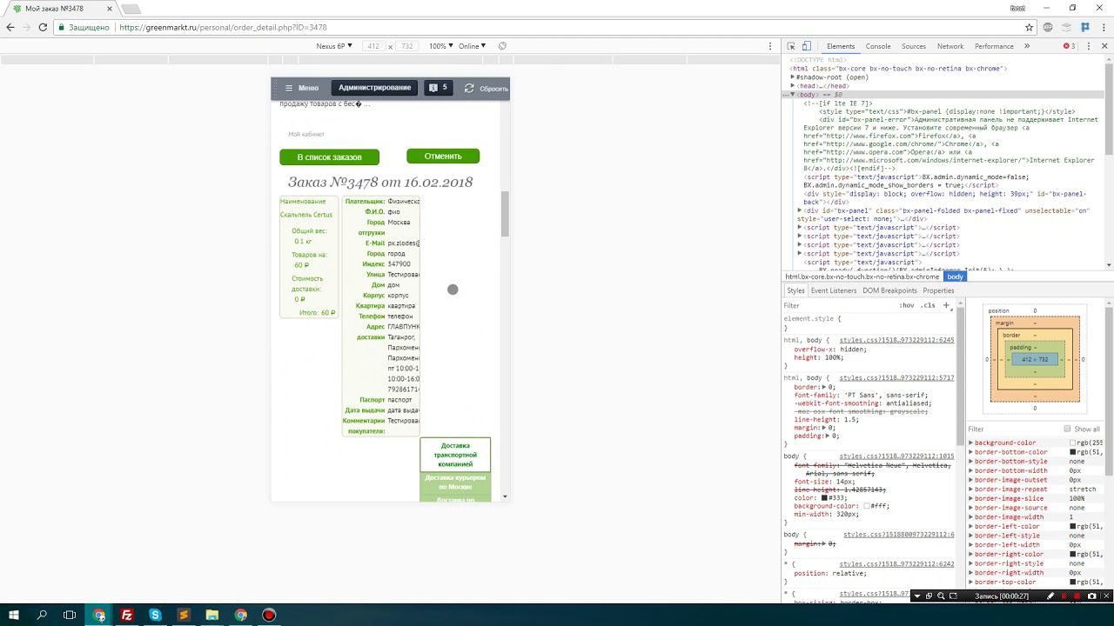Click the Сбросить refresh button
The width and height of the screenshot is (1114, 626).
click(x=486, y=88)
